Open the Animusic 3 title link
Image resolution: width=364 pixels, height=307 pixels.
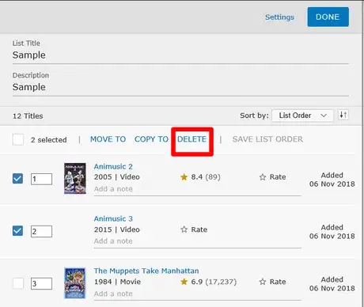[x=113, y=218]
